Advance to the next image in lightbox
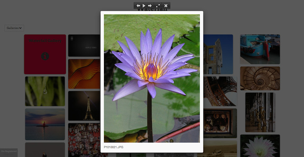Viewport: 304px width, 157px height. tap(150, 5)
